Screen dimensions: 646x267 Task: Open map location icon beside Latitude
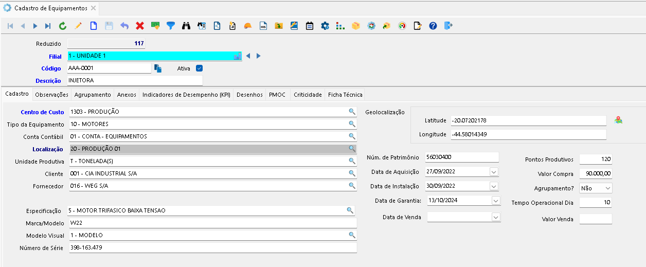coord(618,120)
